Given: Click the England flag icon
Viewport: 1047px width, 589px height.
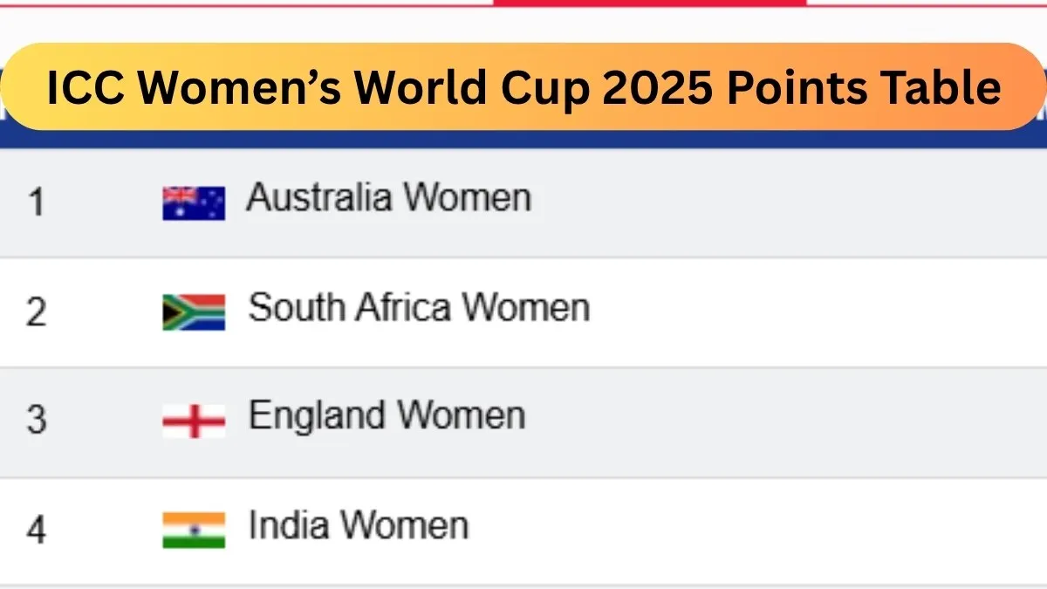Looking at the screenshot, I should tap(194, 421).
